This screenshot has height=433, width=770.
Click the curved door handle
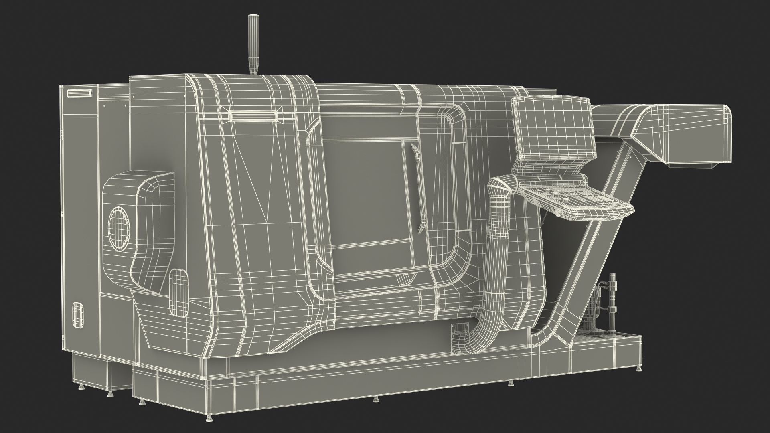419,188
